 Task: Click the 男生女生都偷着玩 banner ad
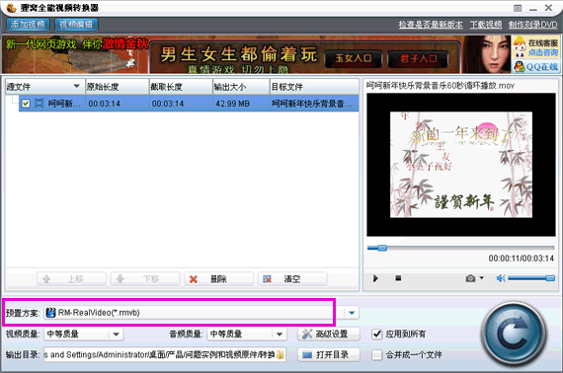coord(238,54)
